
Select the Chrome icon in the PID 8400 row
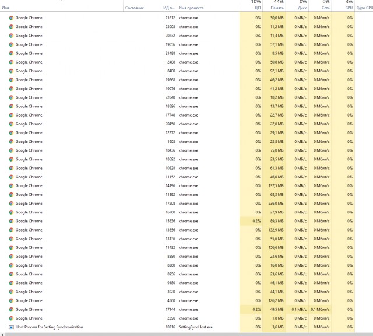11,71
